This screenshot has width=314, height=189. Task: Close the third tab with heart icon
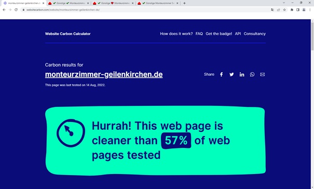(132, 3)
